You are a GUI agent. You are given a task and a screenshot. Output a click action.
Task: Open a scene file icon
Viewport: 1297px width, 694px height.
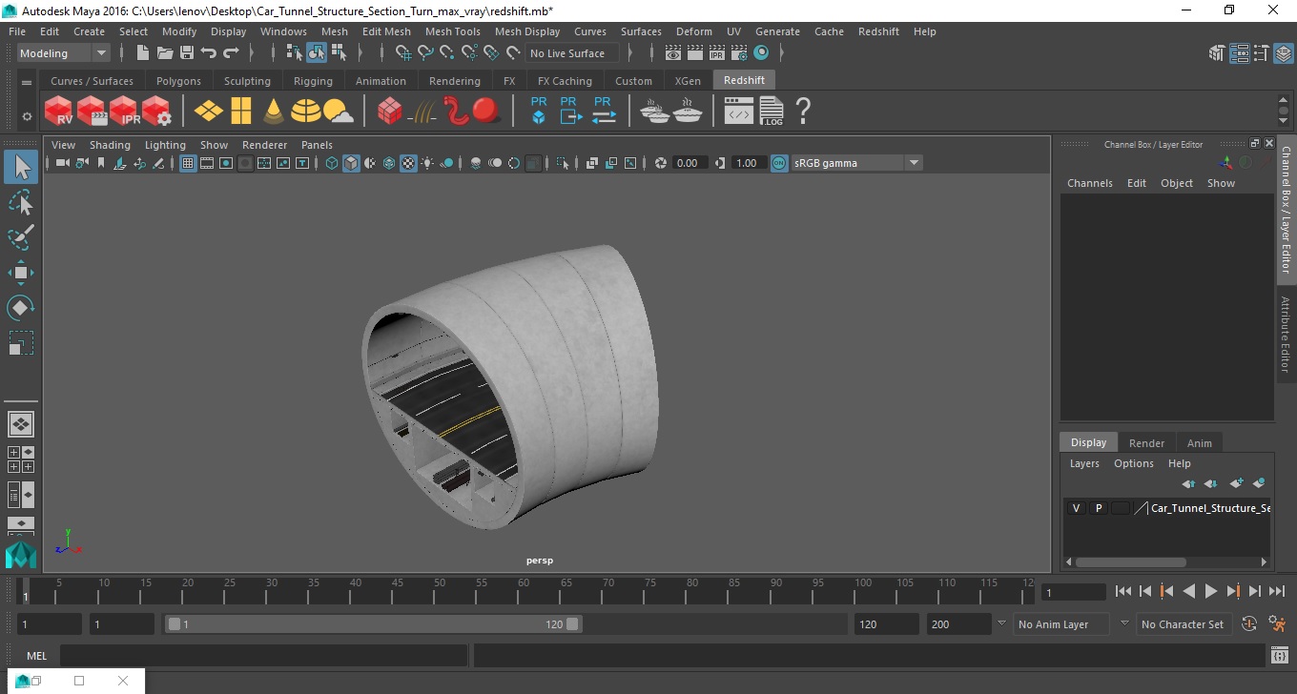(165, 53)
